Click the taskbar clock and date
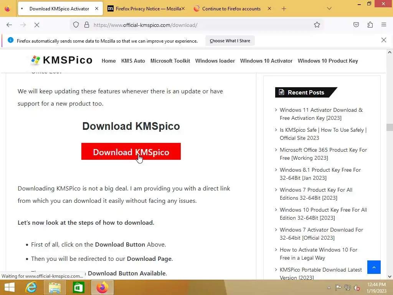 tap(376, 288)
